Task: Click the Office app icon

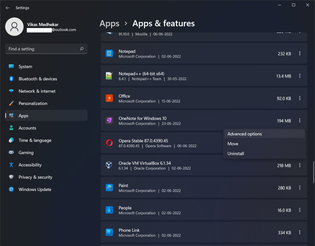Action: (x=109, y=98)
